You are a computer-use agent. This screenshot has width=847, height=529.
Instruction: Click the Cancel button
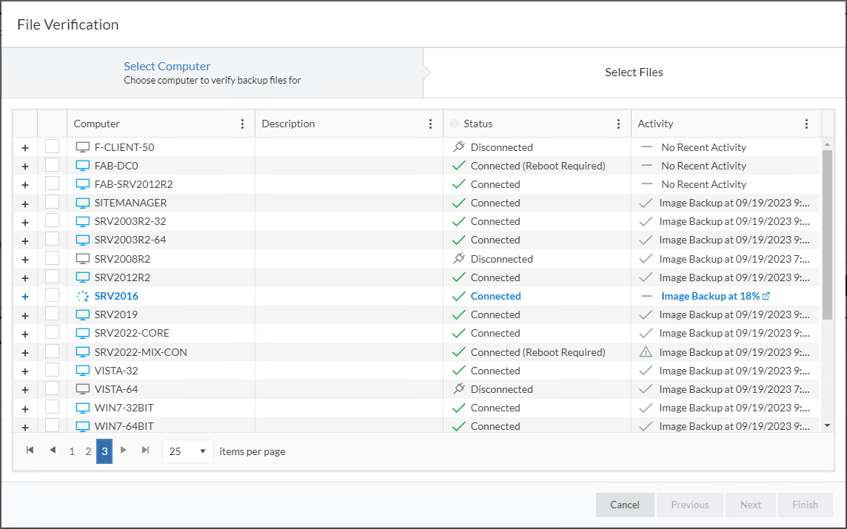[x=625, y=505]
